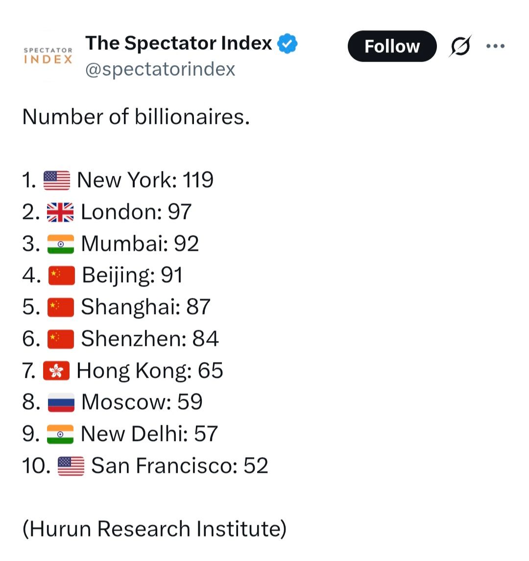The image size is (529, 561).
Task: Click the China flag next to Shenzhen
Action: [x=61, y=339]
